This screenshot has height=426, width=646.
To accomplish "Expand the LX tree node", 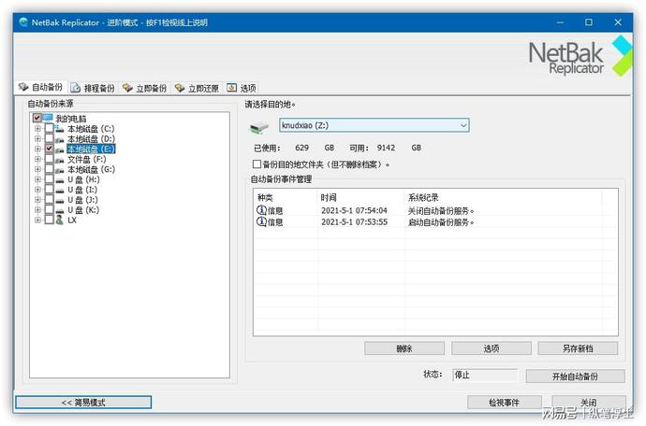I will click(37, 220).
